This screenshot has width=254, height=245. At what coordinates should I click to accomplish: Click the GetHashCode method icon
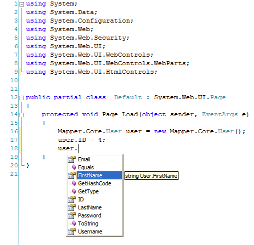[x=72, y=183]
